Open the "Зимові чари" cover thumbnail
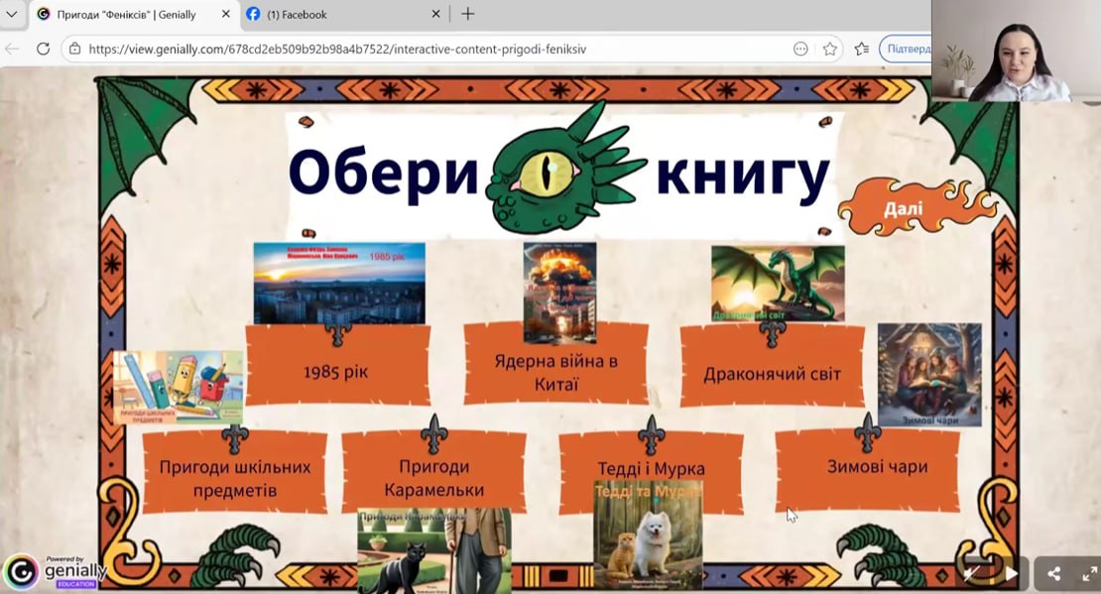1101x594 pixels. pyautogui.click(x=928, y=374)
